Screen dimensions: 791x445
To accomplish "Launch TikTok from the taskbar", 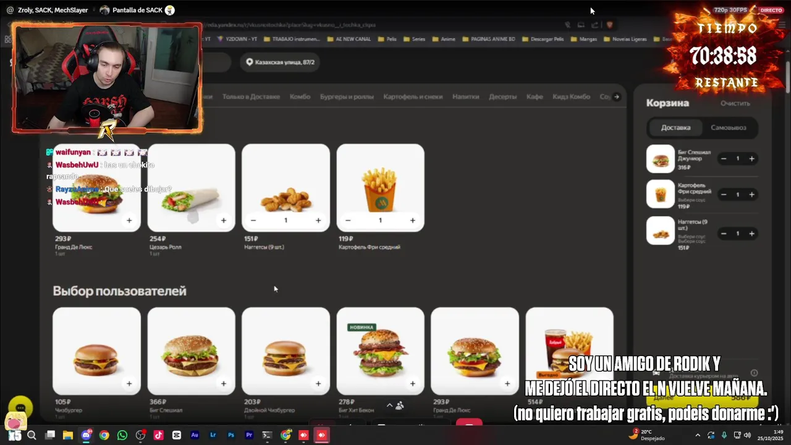I will click(x=158, y=435).
